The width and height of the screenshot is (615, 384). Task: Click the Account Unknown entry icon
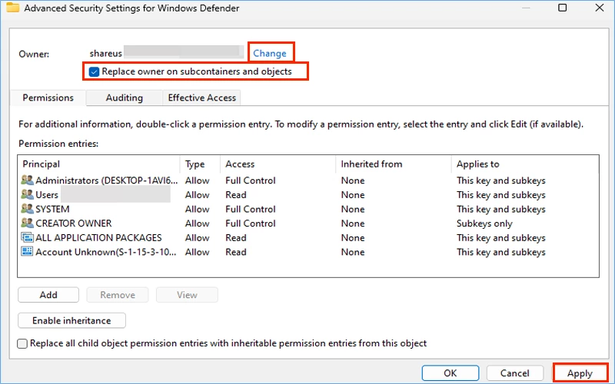(x=27, y=252)
